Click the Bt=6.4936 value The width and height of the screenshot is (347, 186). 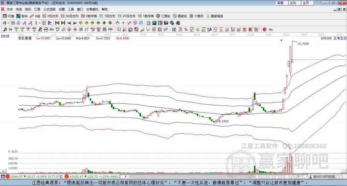123,38
